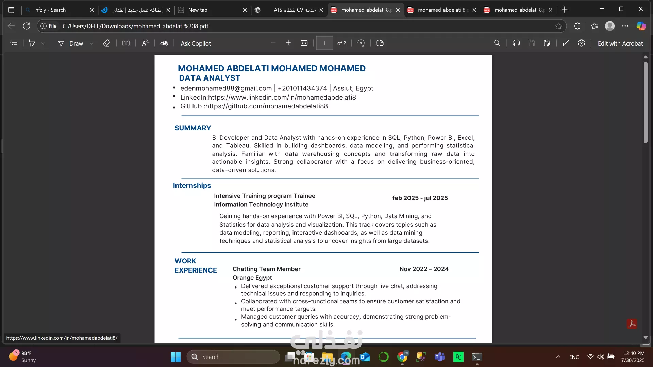Image resolution: width=653 pixels, height=367 pixels.
Task: Open PDF viewer settings
Action: (x=582, y=43)
